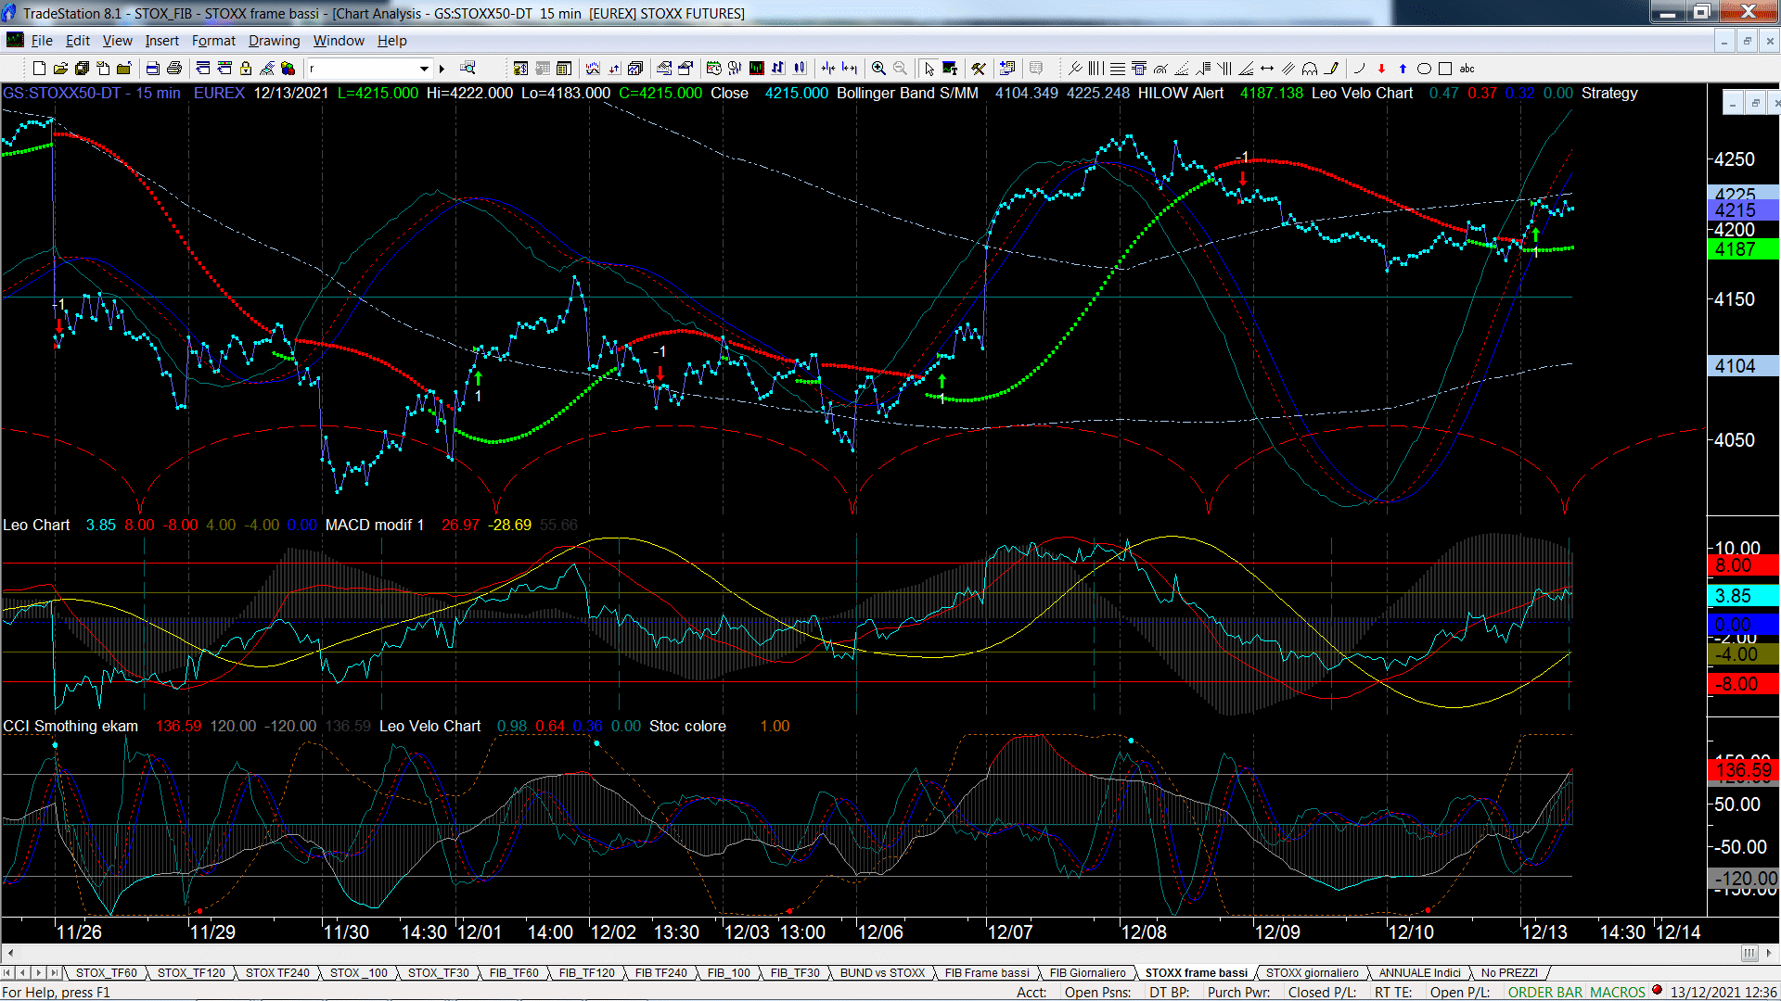Select the abc text drawing tool
Screen dimensions: 1781x1001
pos(1467,69)
